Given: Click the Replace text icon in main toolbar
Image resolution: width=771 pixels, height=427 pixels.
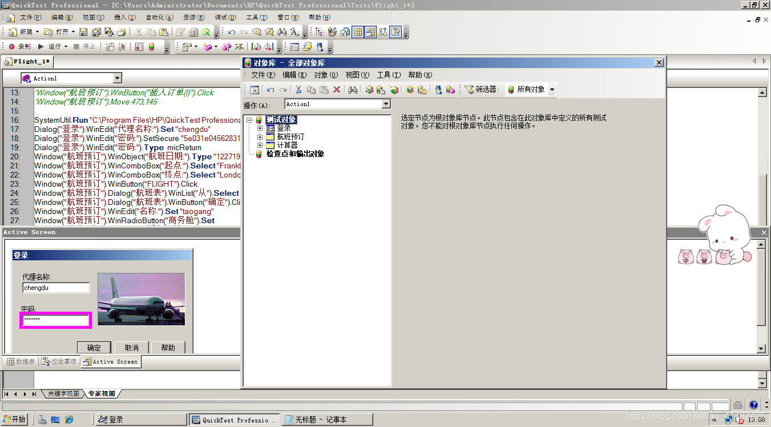Looking at the screenshot, I should tap(294, 32).
